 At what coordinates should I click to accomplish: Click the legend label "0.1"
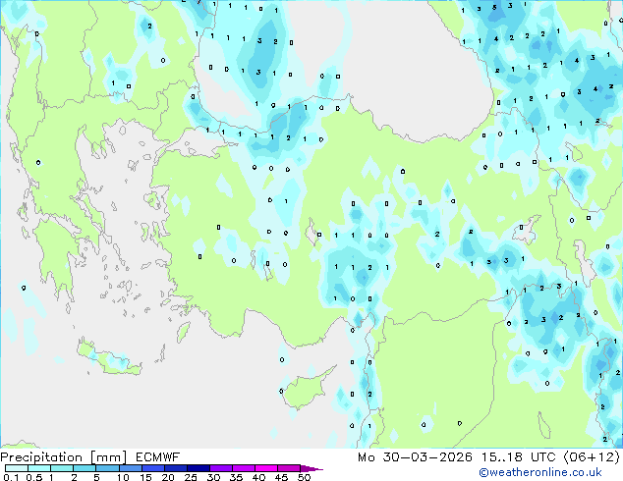(x=11, y=477)
